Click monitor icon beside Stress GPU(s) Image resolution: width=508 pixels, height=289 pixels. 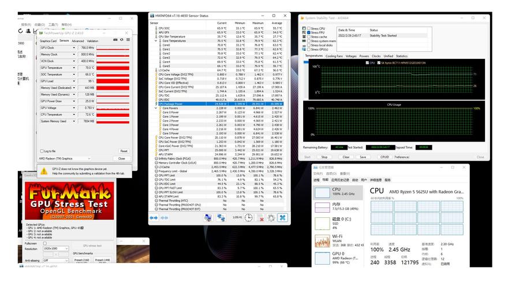304,49
